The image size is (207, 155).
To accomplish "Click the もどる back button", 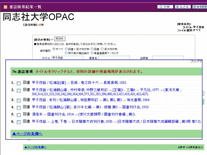I will coord(183,7).
